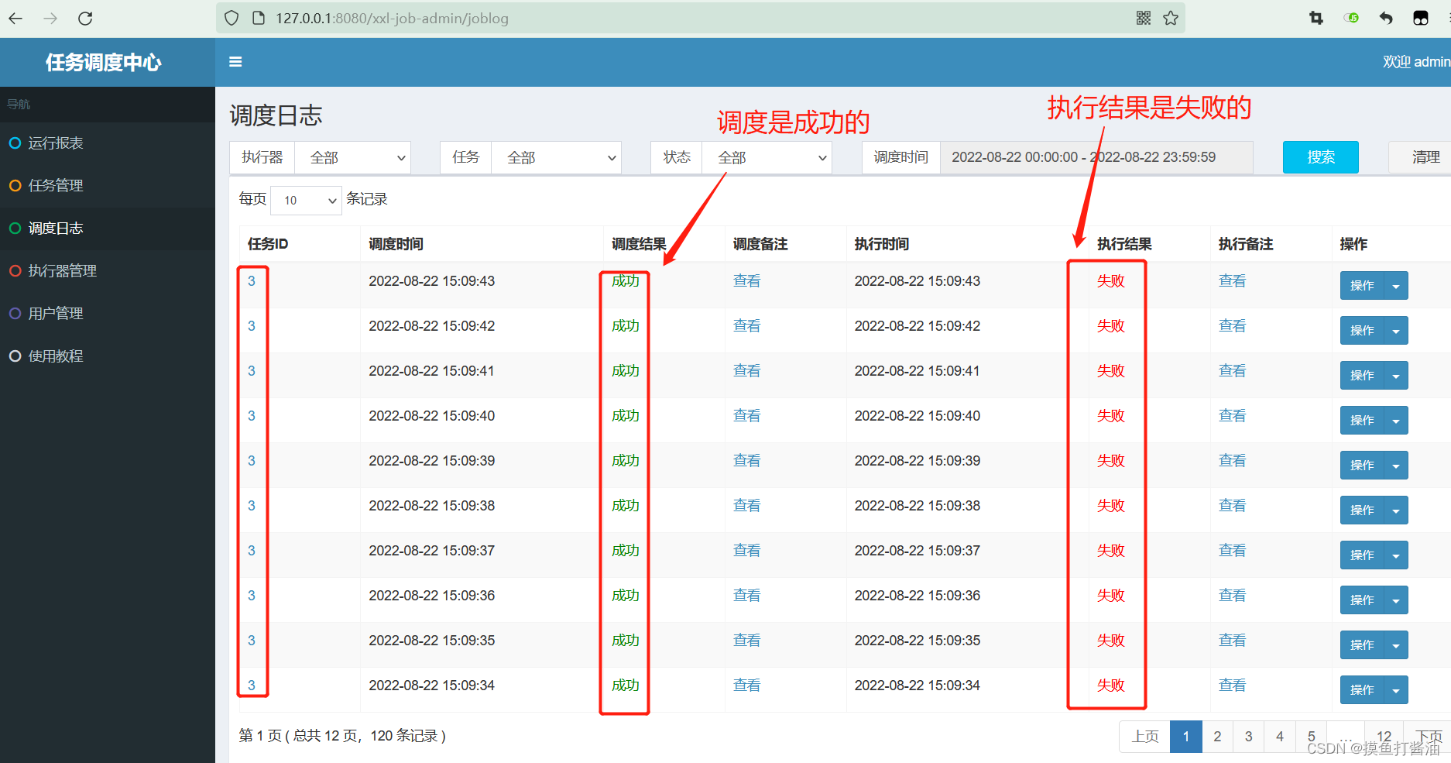1451x763 pixels.
Task: Expand 操作 caret for the 15:09:37 row
Action: 1396,555
